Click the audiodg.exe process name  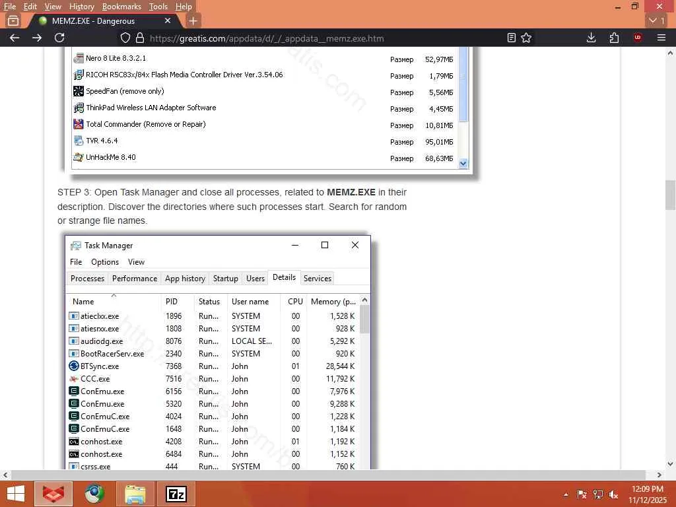click(x=101, y=341)
